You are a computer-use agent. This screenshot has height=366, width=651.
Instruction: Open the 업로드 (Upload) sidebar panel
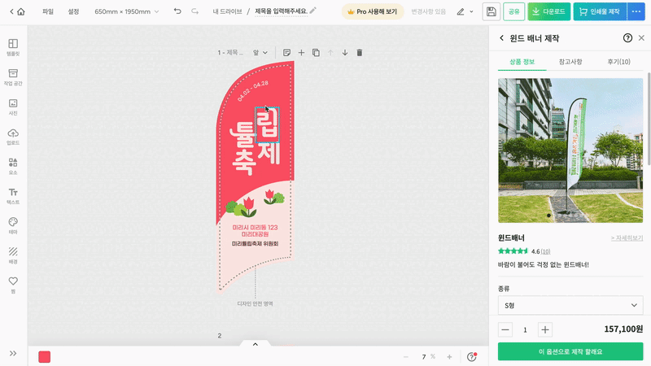[x=13, y=137]
